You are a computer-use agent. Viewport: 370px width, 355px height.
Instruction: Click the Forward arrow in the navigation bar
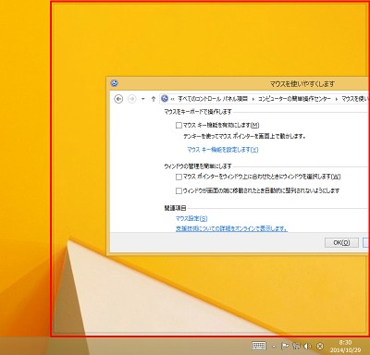(x=132, y=99)
